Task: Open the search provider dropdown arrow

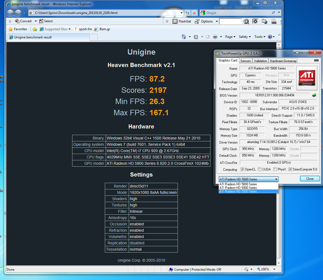Action: pos(279,13)
